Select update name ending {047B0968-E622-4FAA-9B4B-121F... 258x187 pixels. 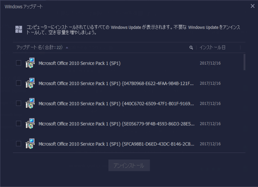(116, 84)
